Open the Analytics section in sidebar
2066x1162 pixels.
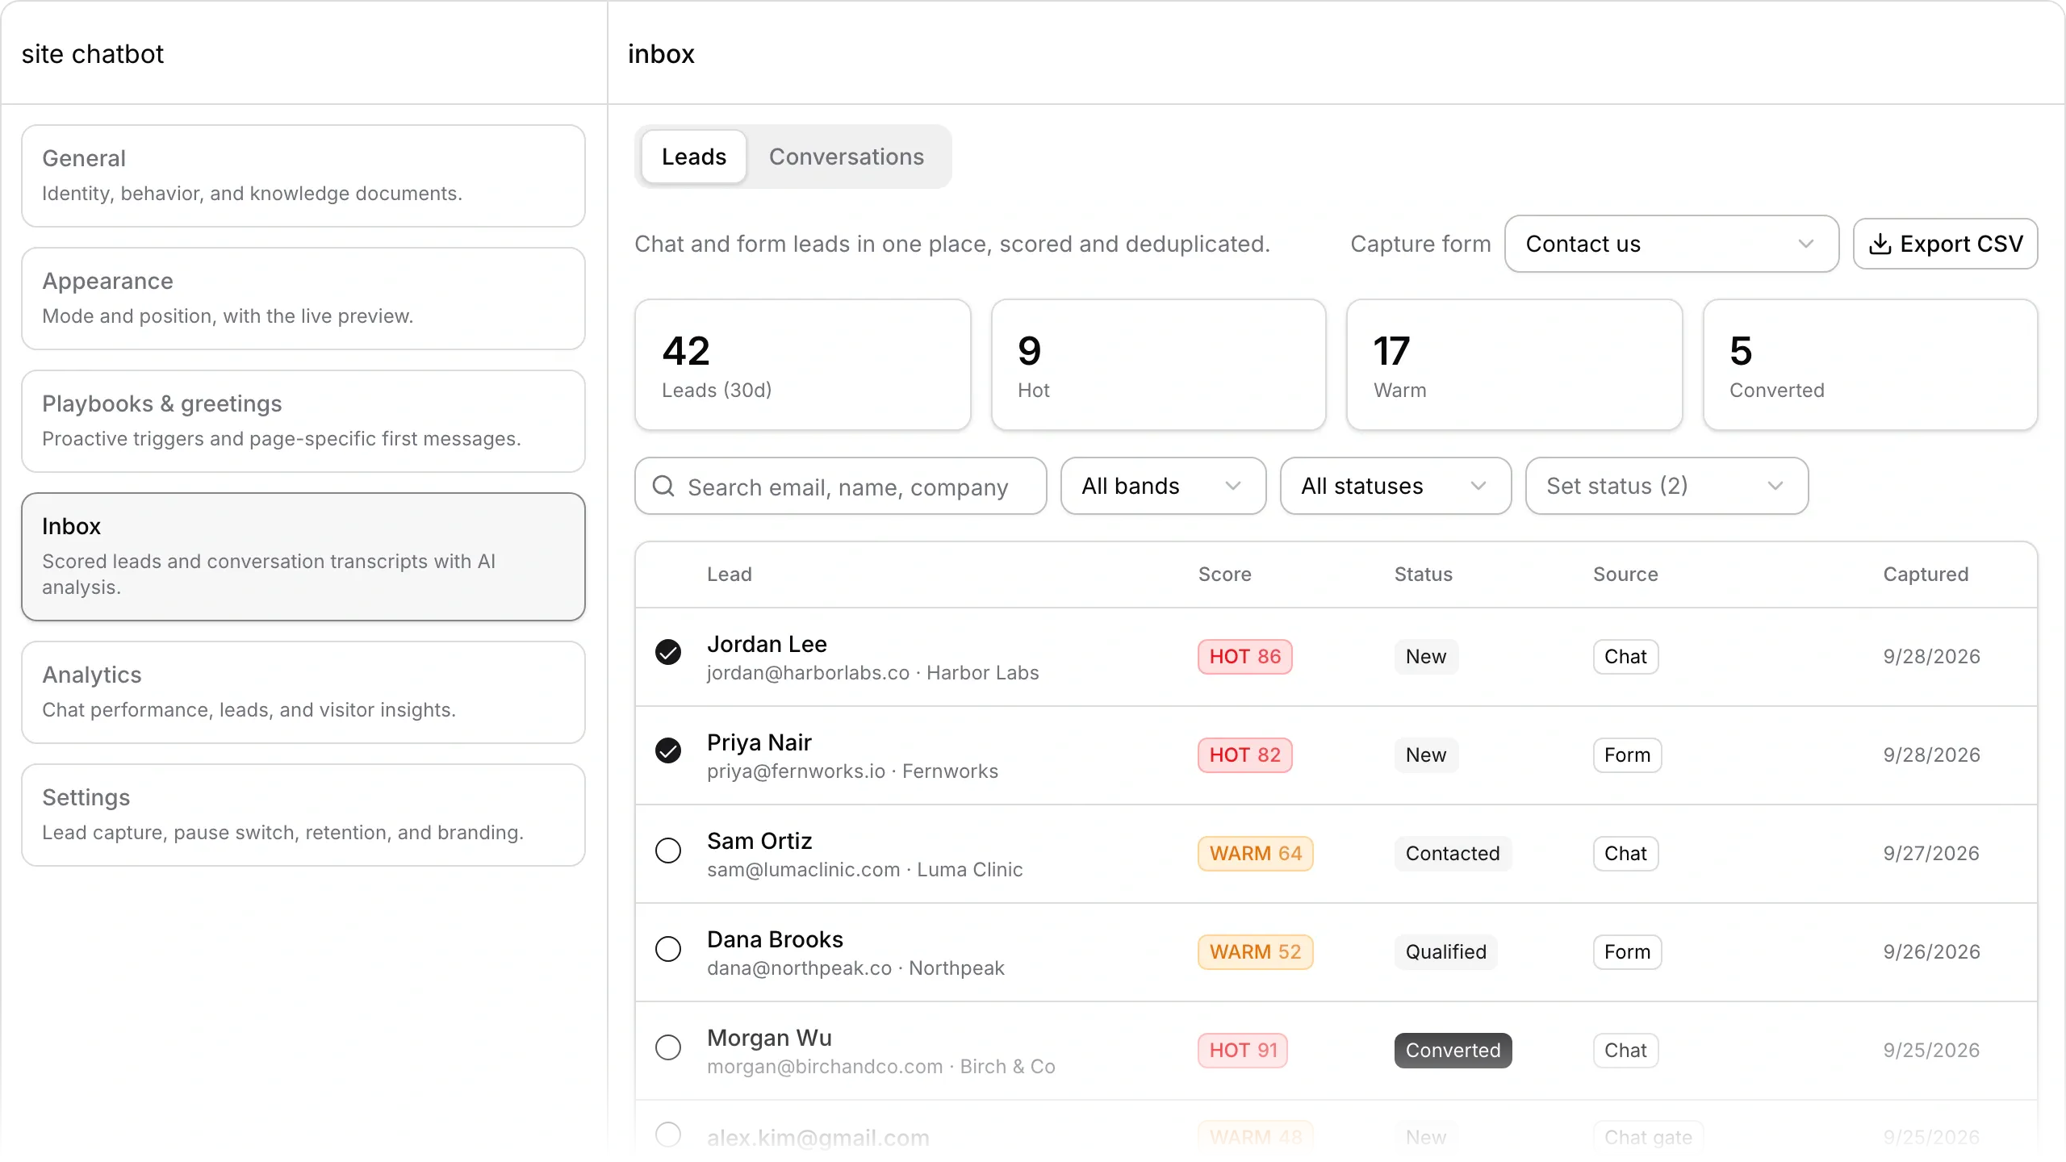pos(303,692)
